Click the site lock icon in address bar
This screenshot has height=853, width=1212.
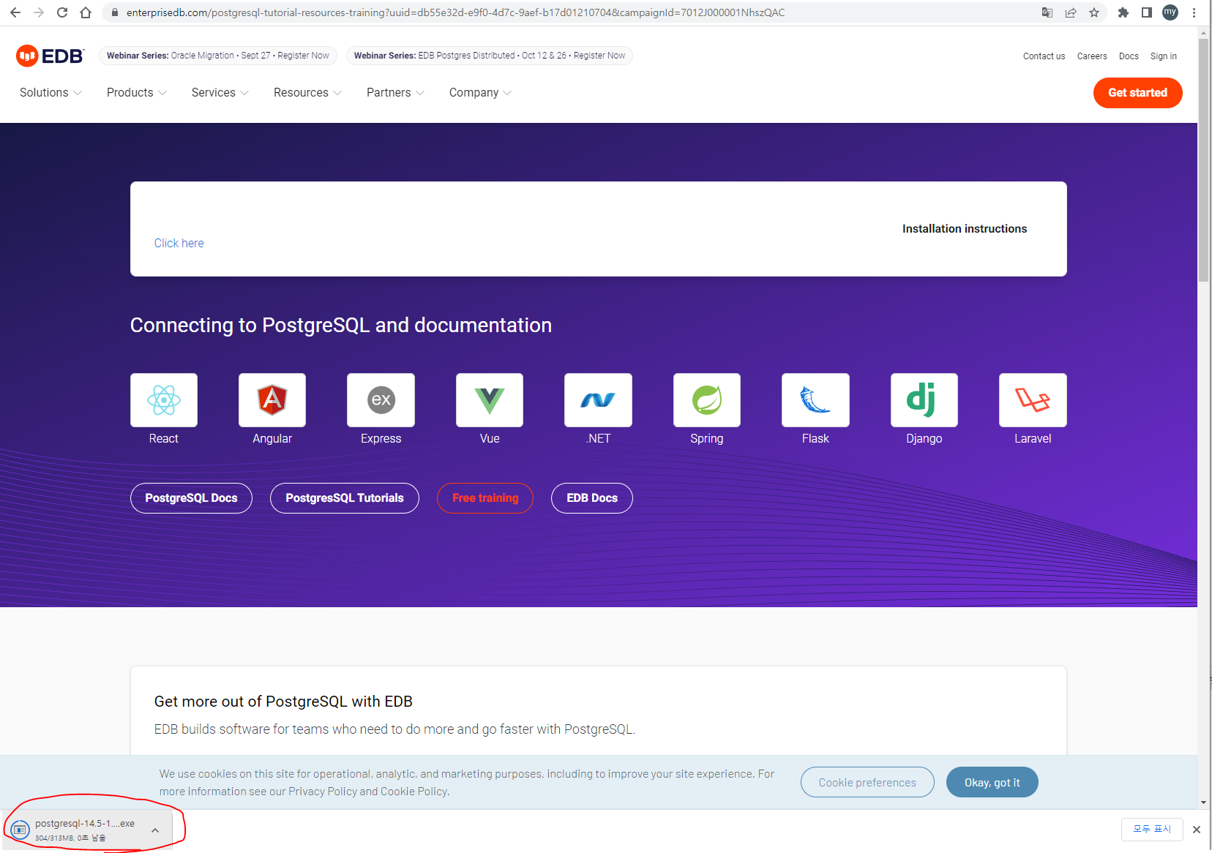pos(114,12)
